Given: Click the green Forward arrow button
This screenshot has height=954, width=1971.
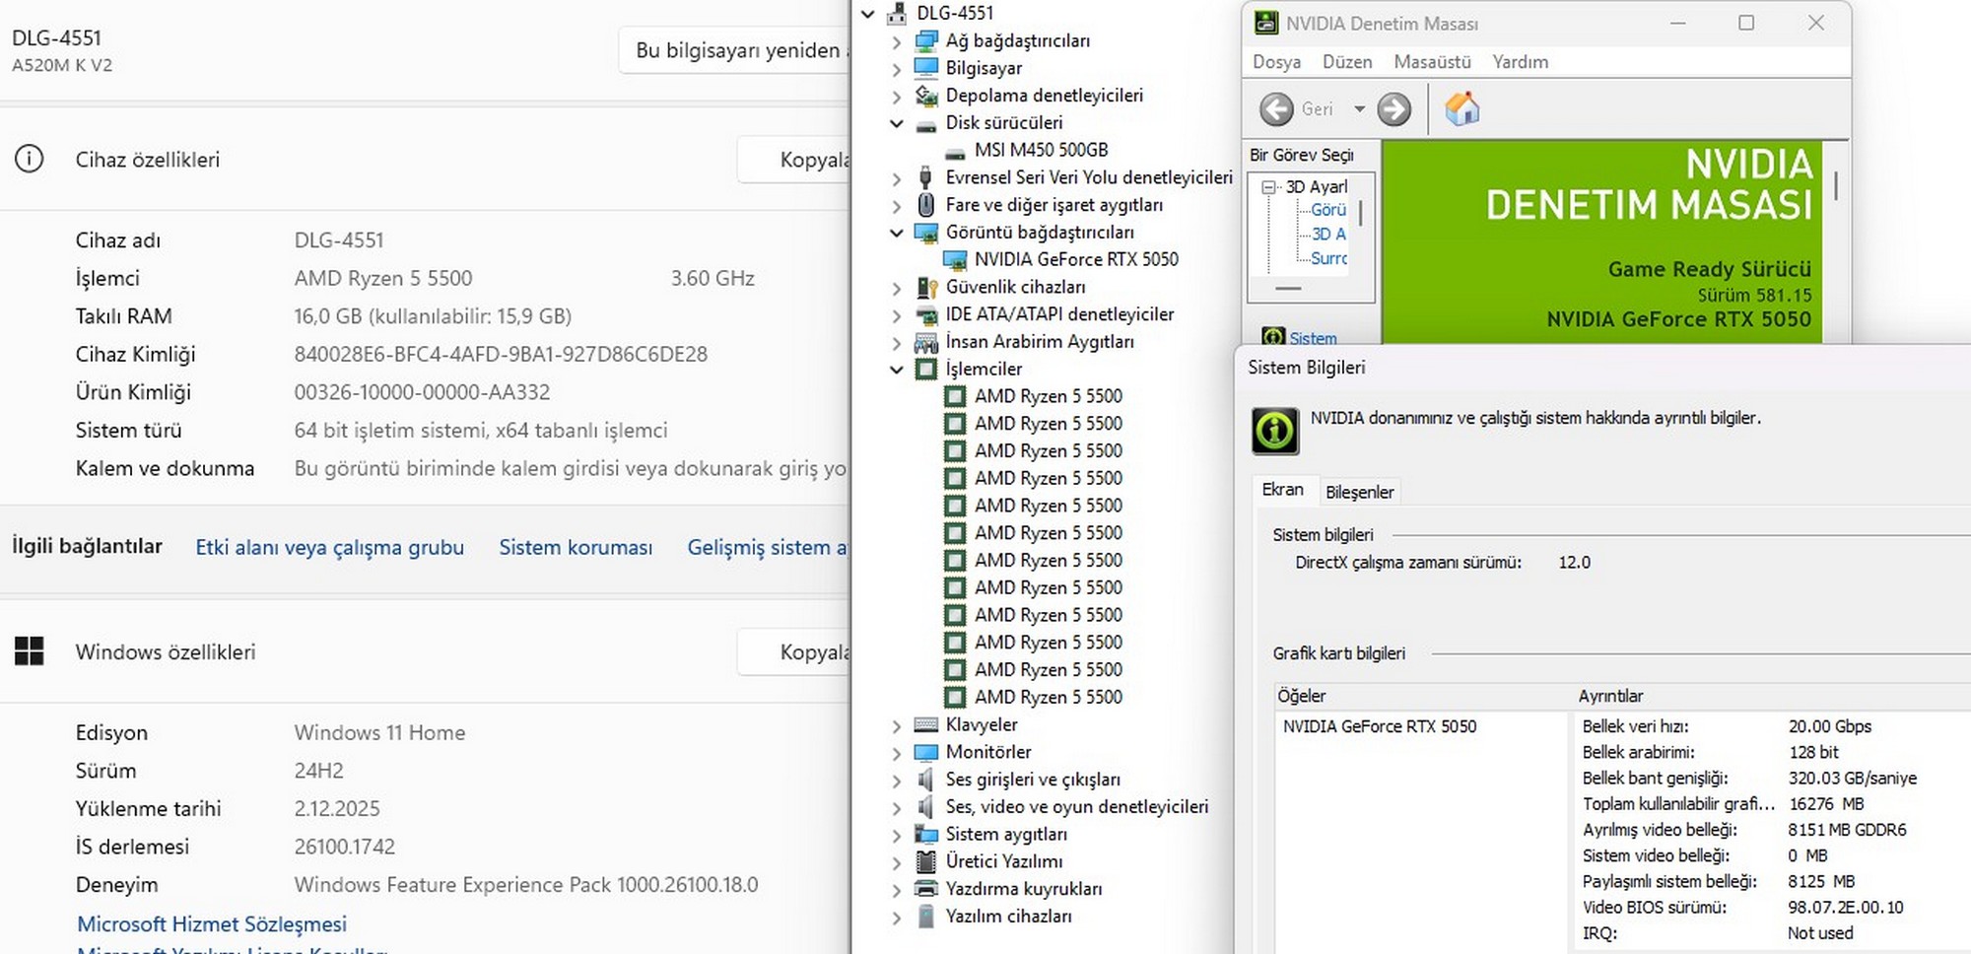Looking at the screenshot, I should 1393,108.
